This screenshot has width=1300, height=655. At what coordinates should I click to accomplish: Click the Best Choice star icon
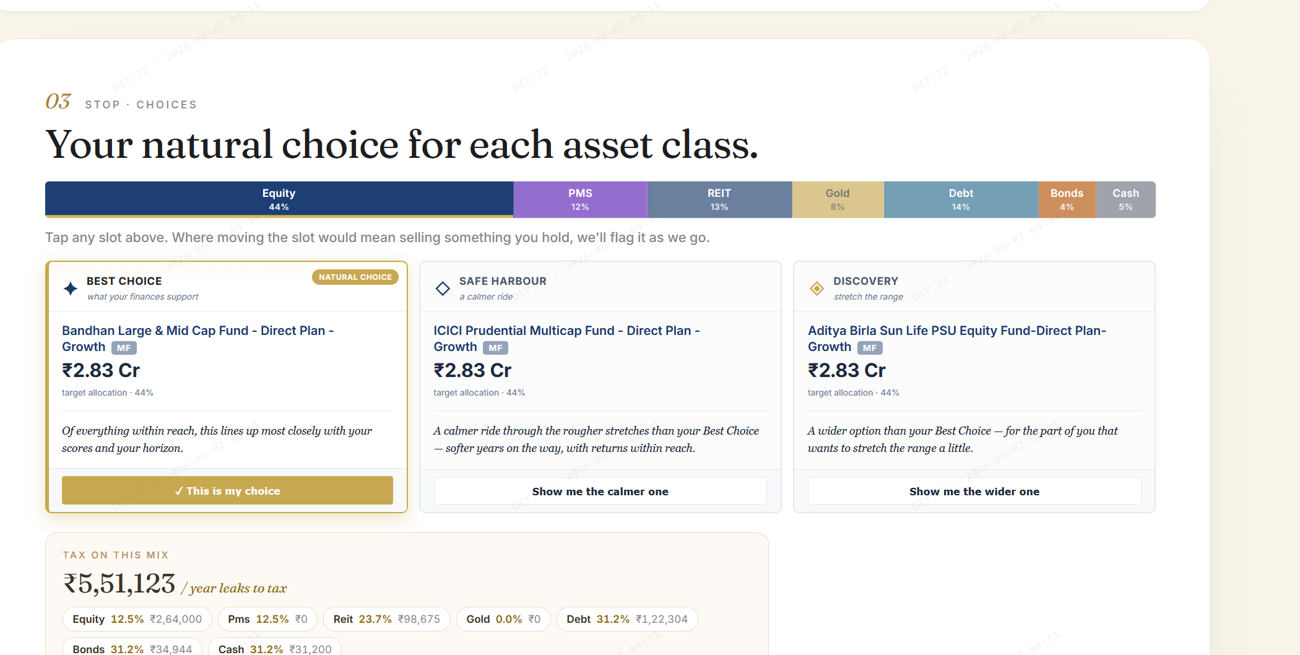[x=71, y=288]
